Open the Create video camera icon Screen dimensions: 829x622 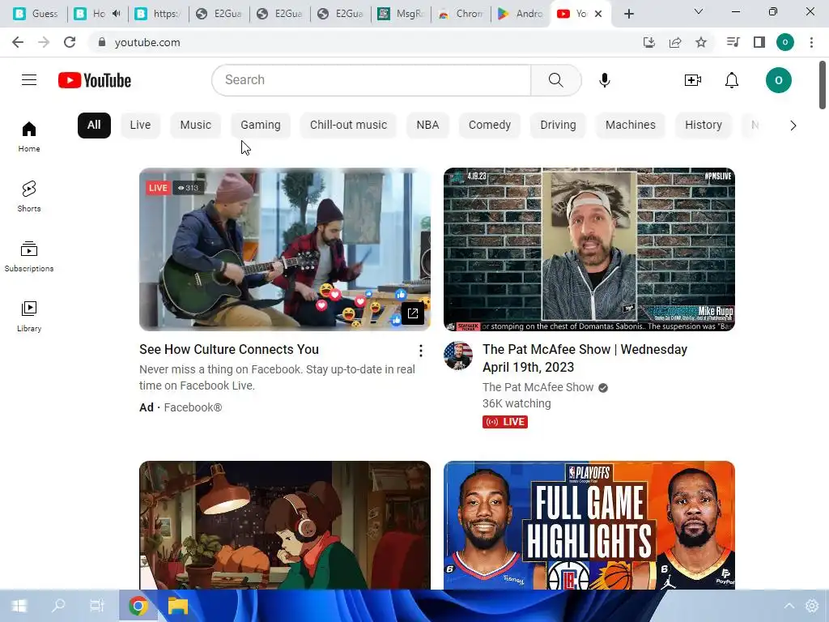click(x=693, y=80)
